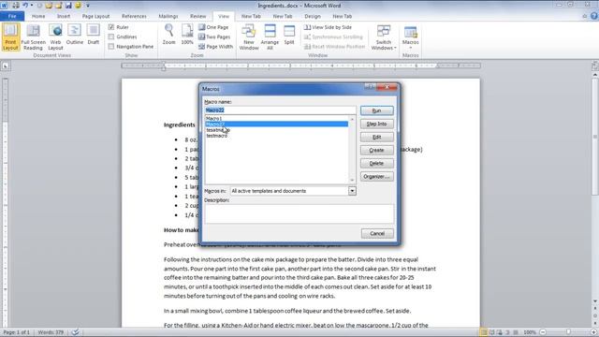The width and height of the screenshot is (599, 337).
Task: Open Full Screen Reading view
Action: pyautogui.click(x=34, y=37)
